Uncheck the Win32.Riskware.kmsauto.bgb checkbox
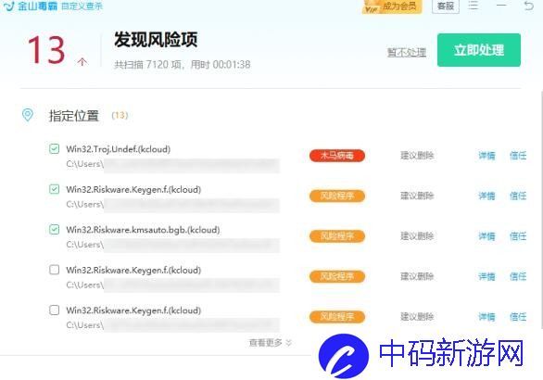This screenshot has width=543, height=380. click(54, 229)
